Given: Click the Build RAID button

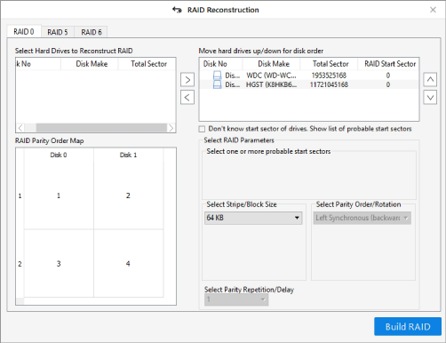Looking at the screenshot, I should pyautogui.click(x=408, y=327).
